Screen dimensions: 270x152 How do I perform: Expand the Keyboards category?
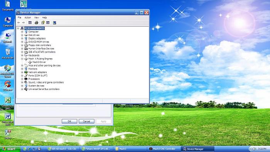click(22, 55)
